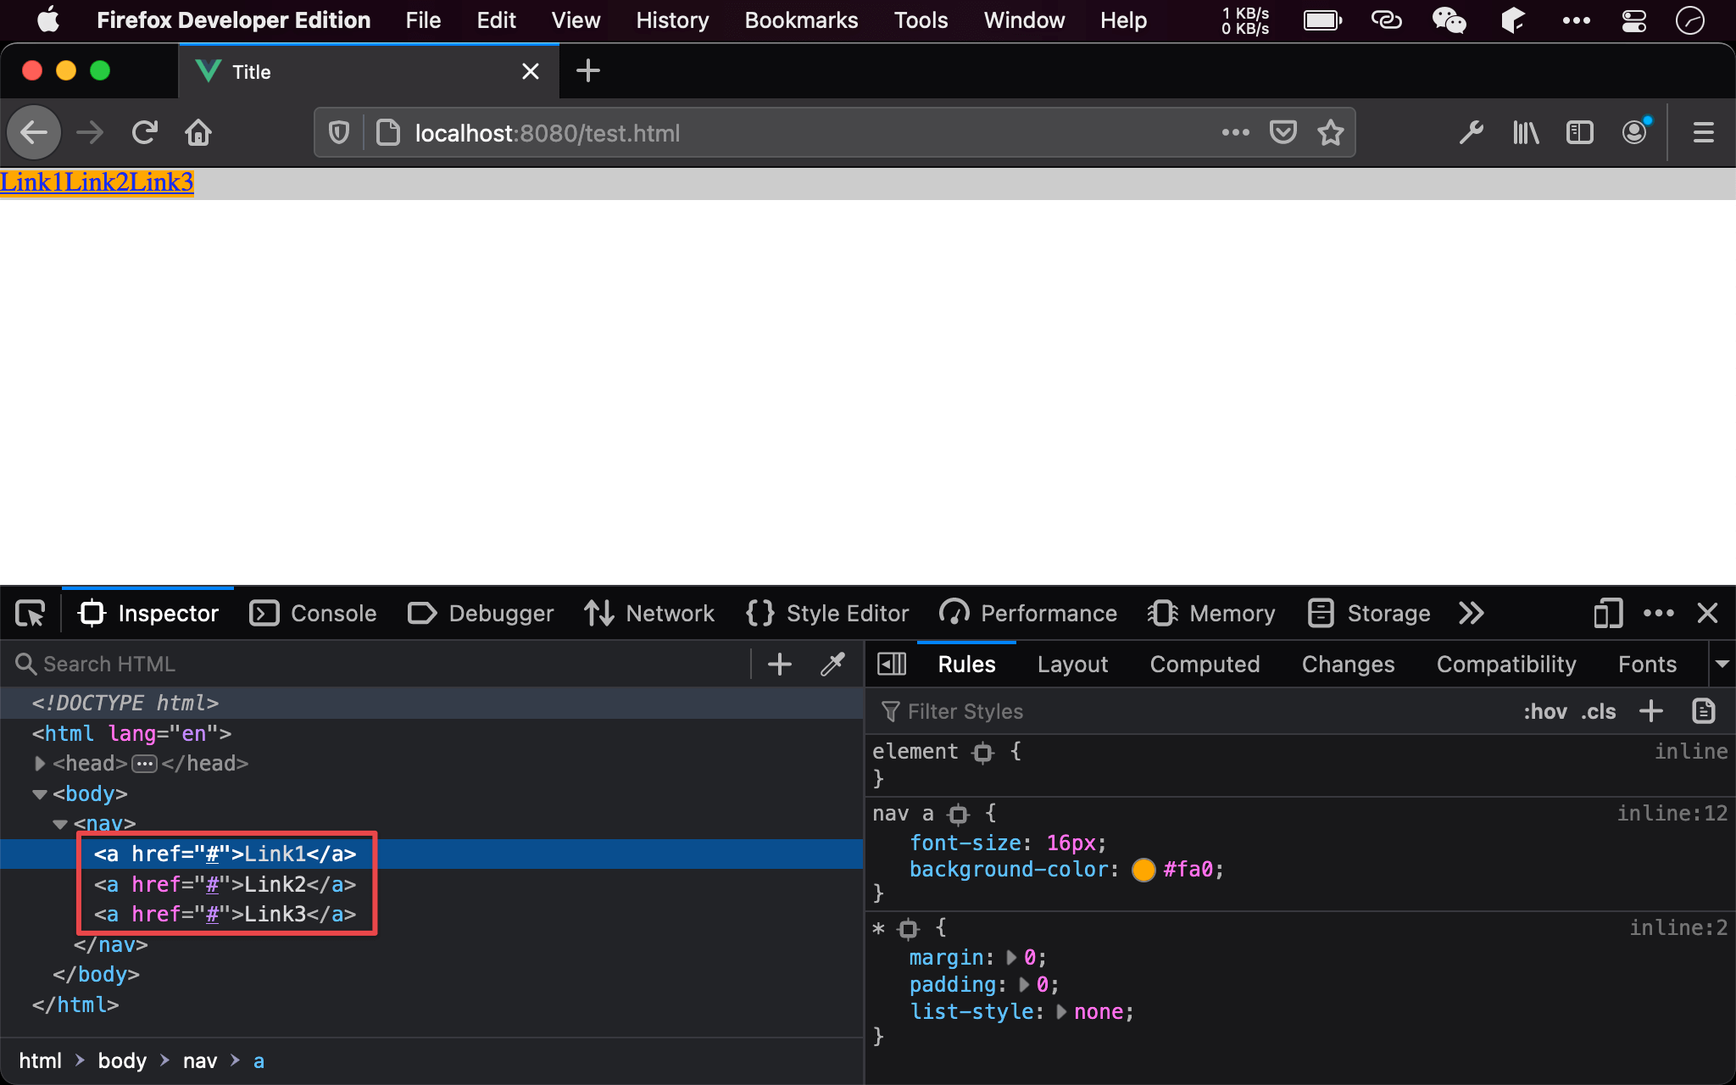Expand the padding shorthand property
The image size is (1736, 1085).
click(1024, 985)
